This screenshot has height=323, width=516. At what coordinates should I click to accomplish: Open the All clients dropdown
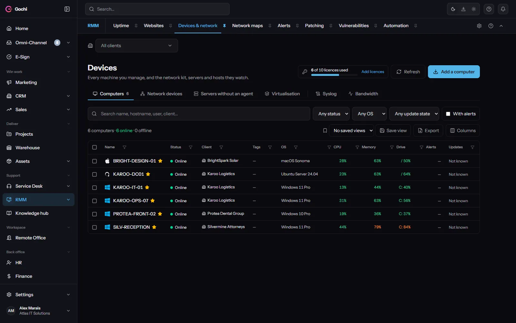pyautogui.click(x=137, y=46)
